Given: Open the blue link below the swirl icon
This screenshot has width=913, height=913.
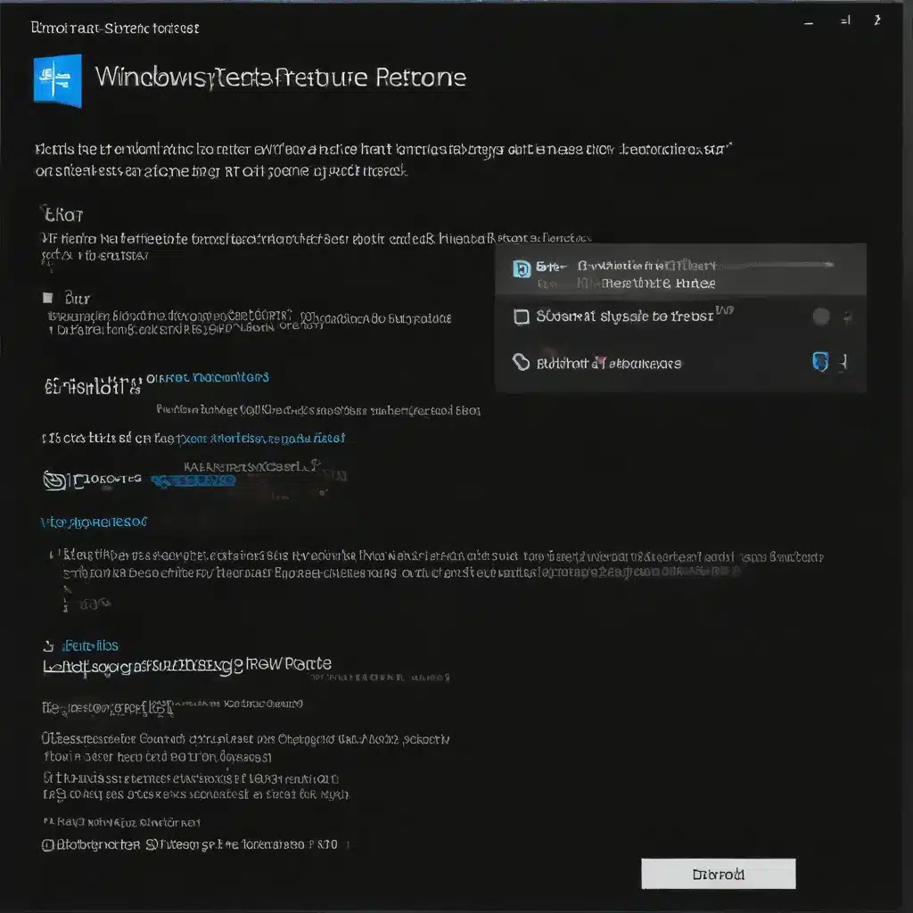Looking at the screenshot, I should click(x=94, y=522).
